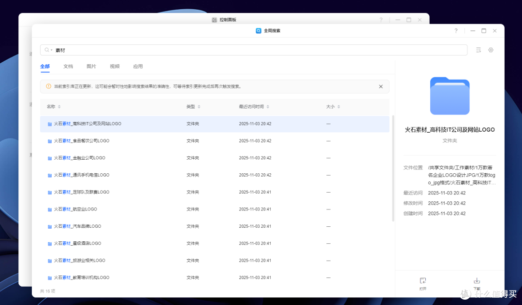Click the details panel folder title text
Screen dimensions: 522x305
[x=450, y=130]
